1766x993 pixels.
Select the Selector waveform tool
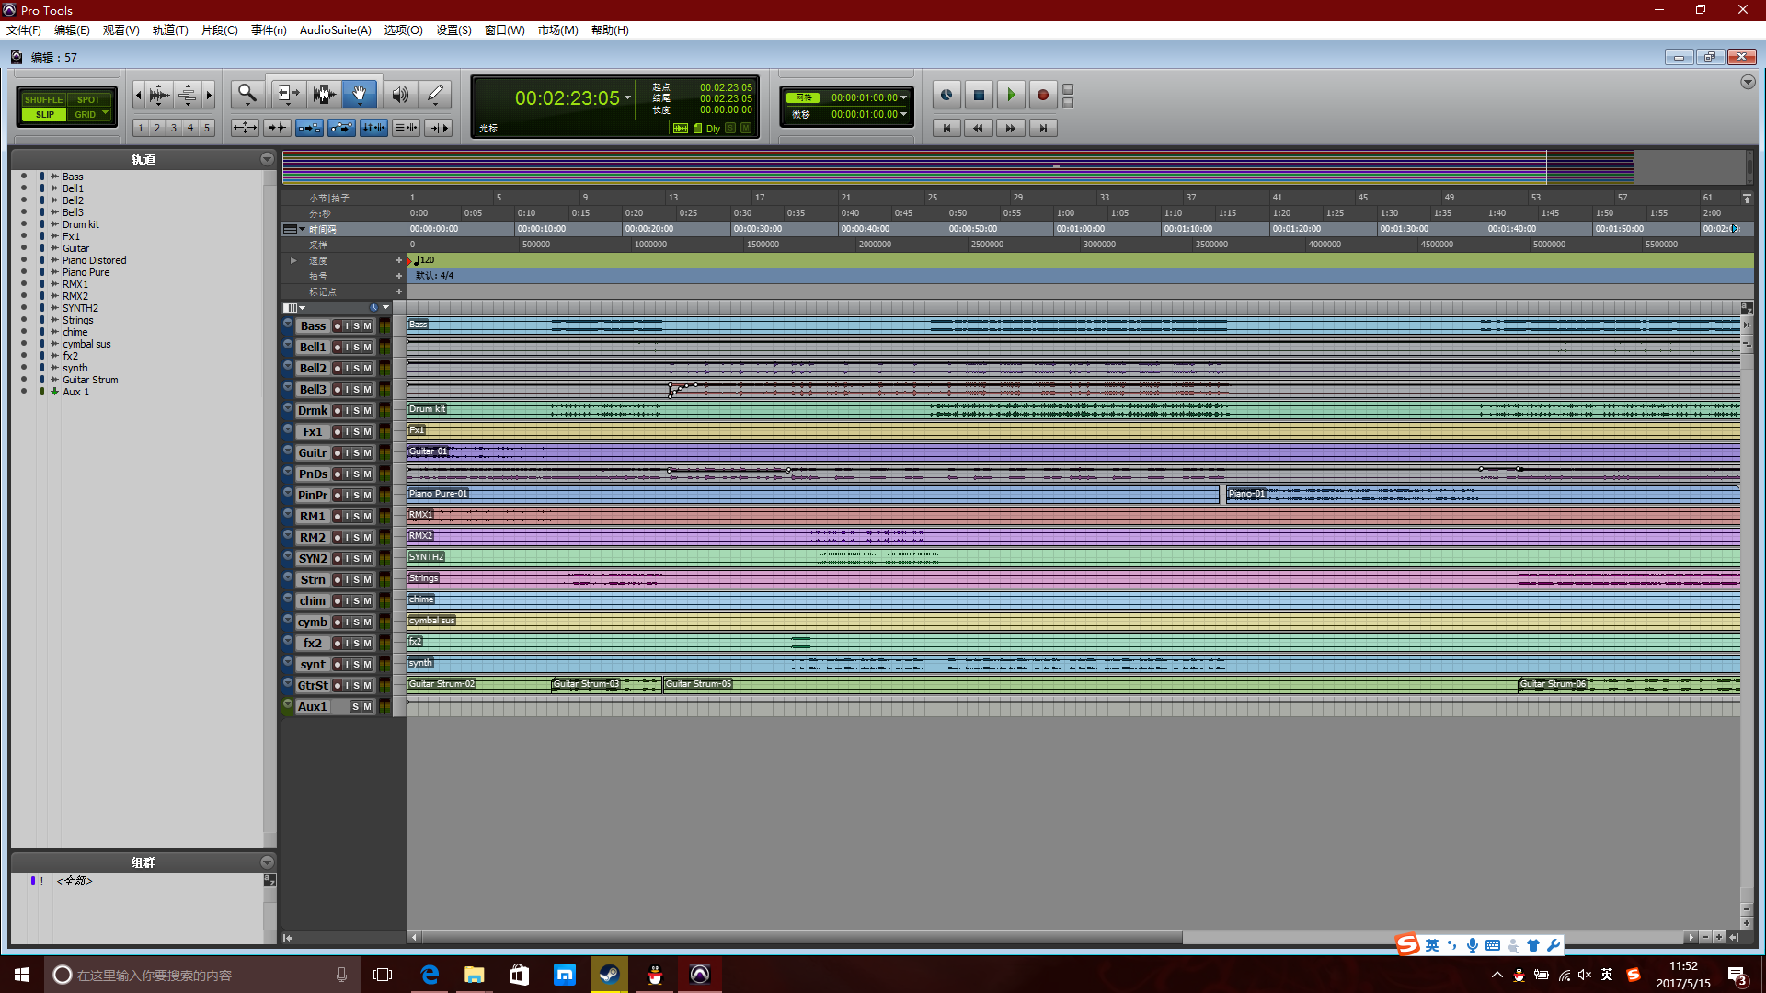point(323,94)
